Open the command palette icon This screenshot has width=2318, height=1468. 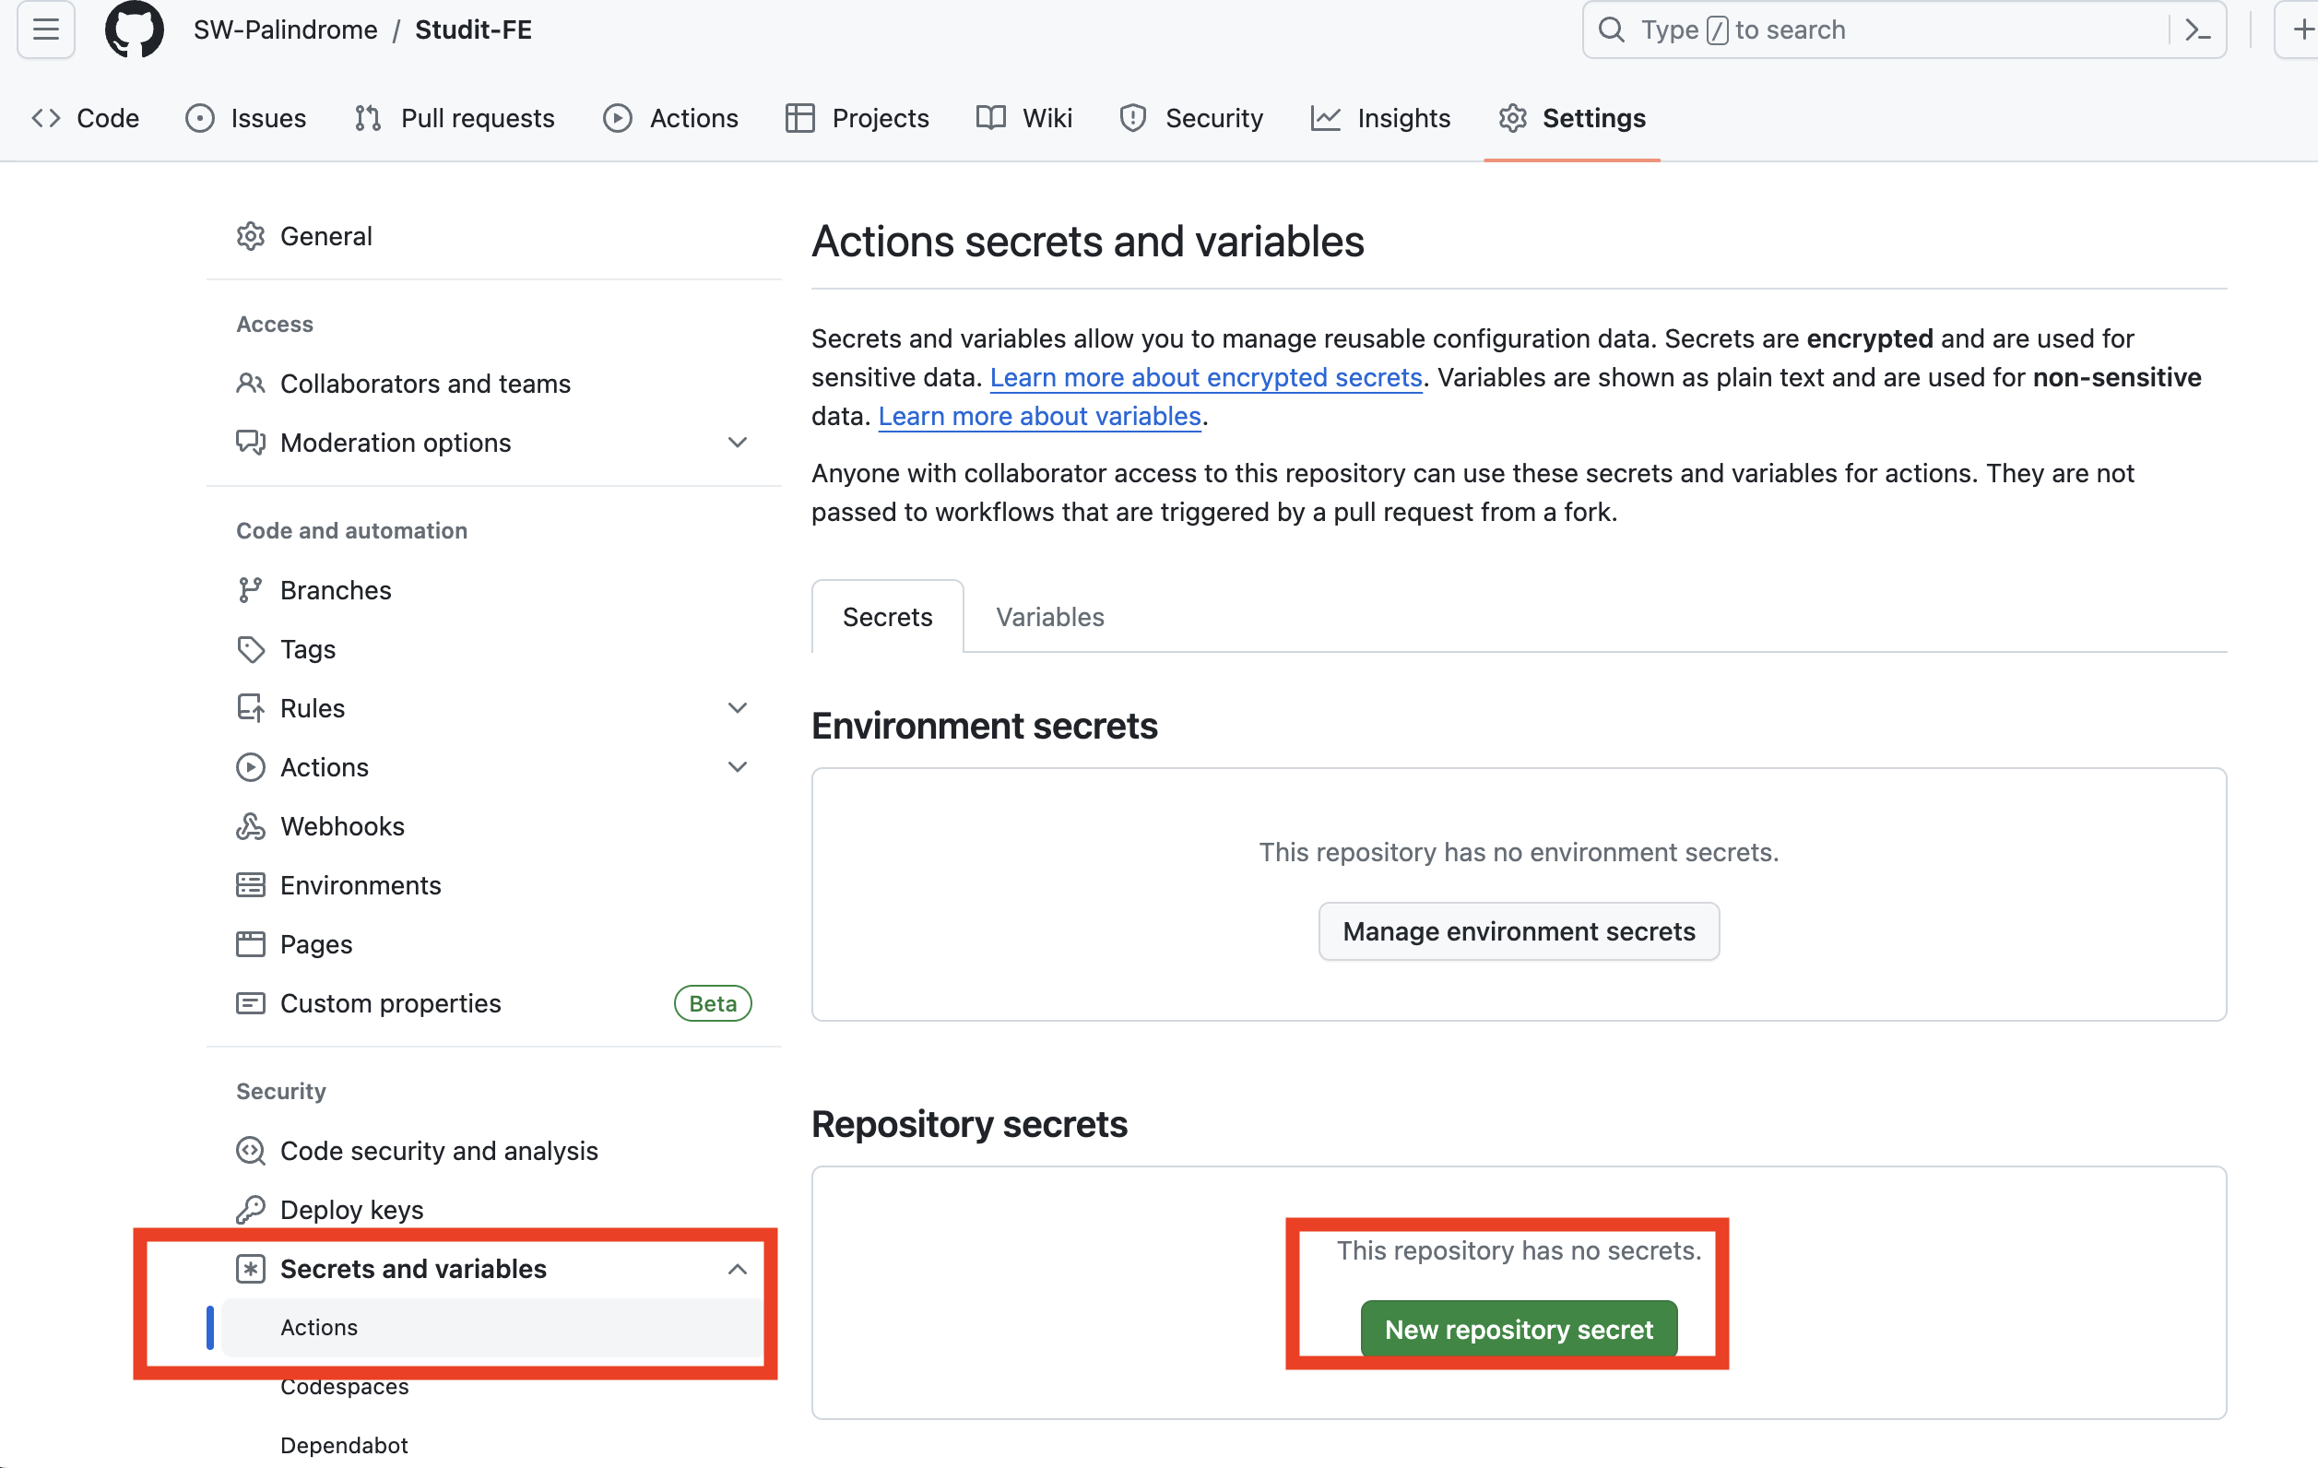2196,30
